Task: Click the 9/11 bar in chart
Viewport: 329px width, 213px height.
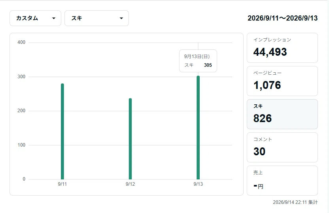Action: click(x=62, y=132)
